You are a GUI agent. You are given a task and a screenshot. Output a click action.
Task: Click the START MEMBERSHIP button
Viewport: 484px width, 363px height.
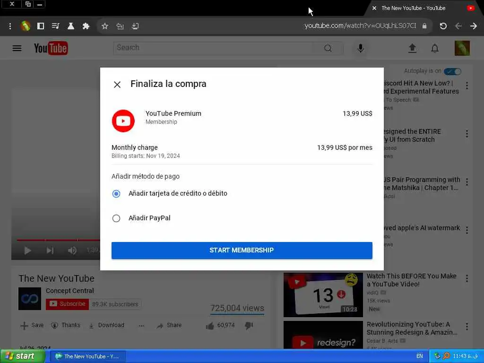[242, 251]
